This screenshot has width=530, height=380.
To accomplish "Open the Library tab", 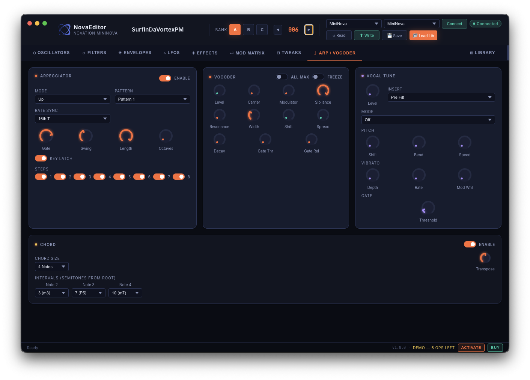I will (483, 53).
